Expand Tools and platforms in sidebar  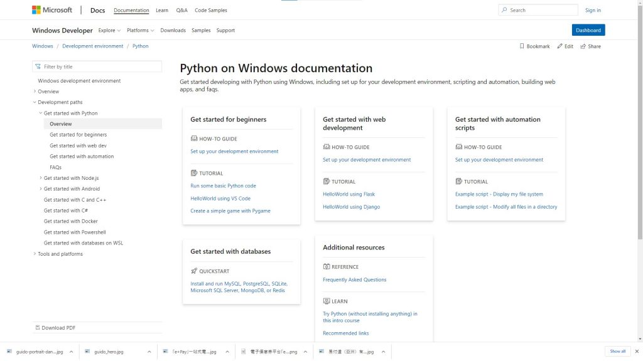(35, 254)
